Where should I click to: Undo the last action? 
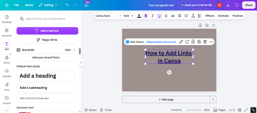point(67,5)
